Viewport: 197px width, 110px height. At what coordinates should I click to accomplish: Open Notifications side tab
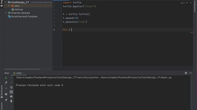[195, 6]
